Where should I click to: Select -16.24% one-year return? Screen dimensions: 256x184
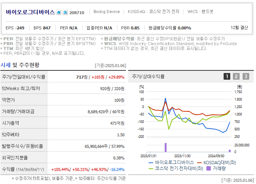click(x=117, y=169)
